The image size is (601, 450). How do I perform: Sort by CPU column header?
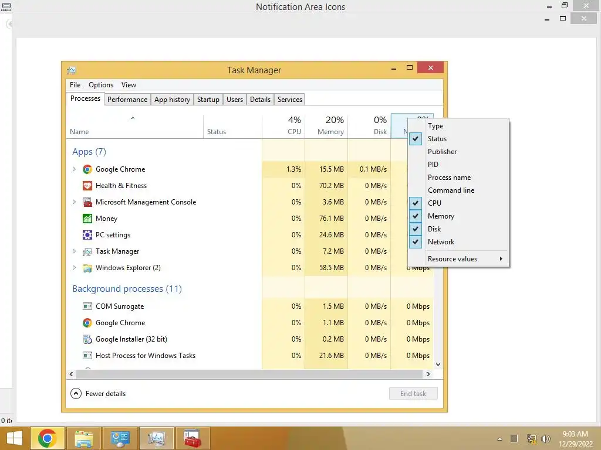[x=283, y=126]
